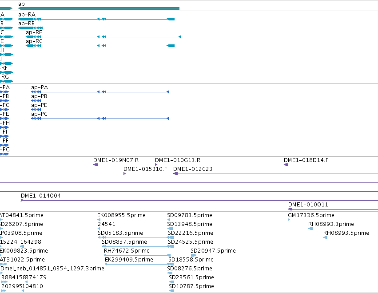Viewport: 378px width, 293px height.
Task: Click glyph under RH08993.5prime
Action: (x=326, y=238)
